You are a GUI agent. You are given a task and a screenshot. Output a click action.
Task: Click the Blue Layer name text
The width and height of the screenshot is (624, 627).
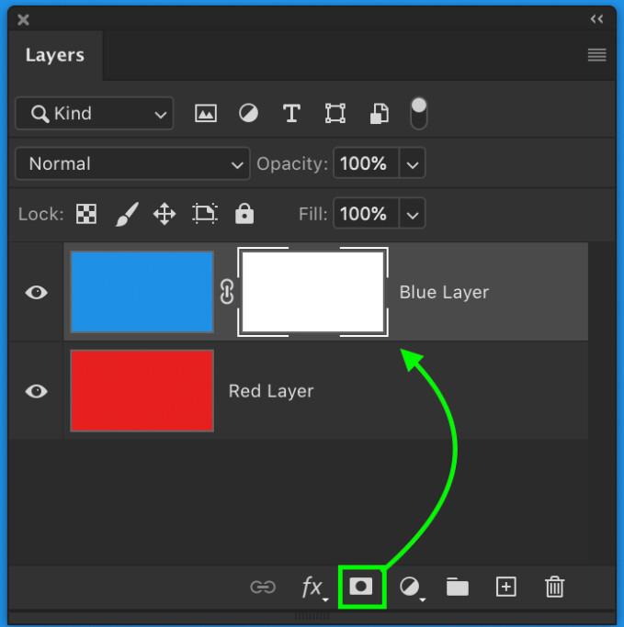tap(444, 292)
